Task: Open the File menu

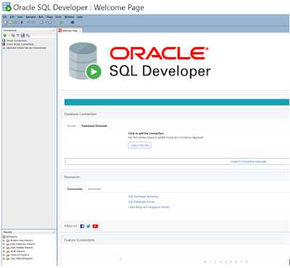Action: 4,17
